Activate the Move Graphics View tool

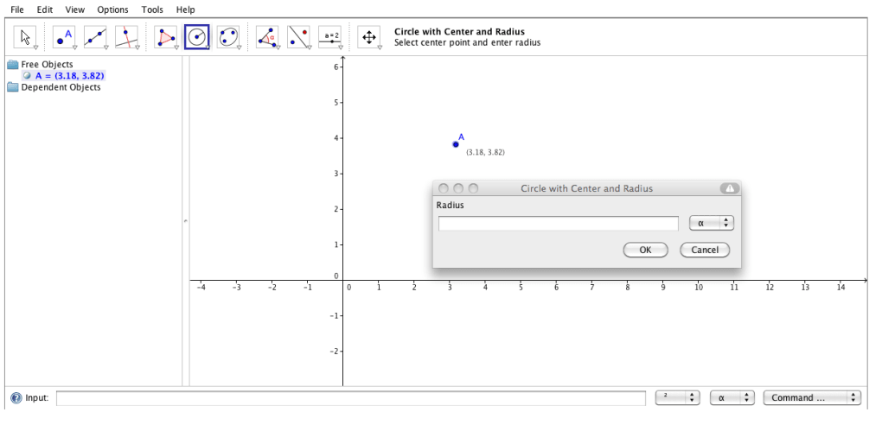coord(369,37)
